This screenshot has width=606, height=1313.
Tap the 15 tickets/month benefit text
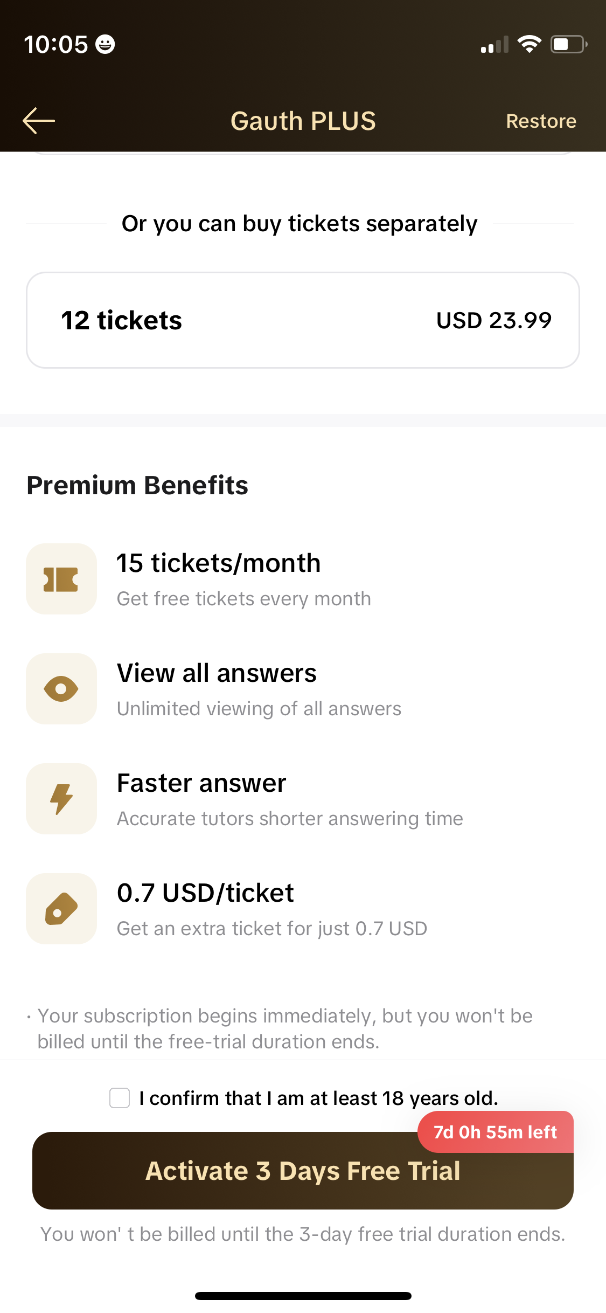pyautogui.click(x=219, y=563)
